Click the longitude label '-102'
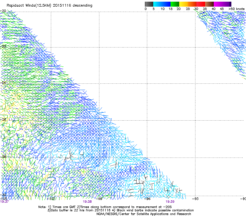 pos(51,199)
